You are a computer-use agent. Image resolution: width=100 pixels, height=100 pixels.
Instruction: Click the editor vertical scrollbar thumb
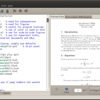point(48,20)
